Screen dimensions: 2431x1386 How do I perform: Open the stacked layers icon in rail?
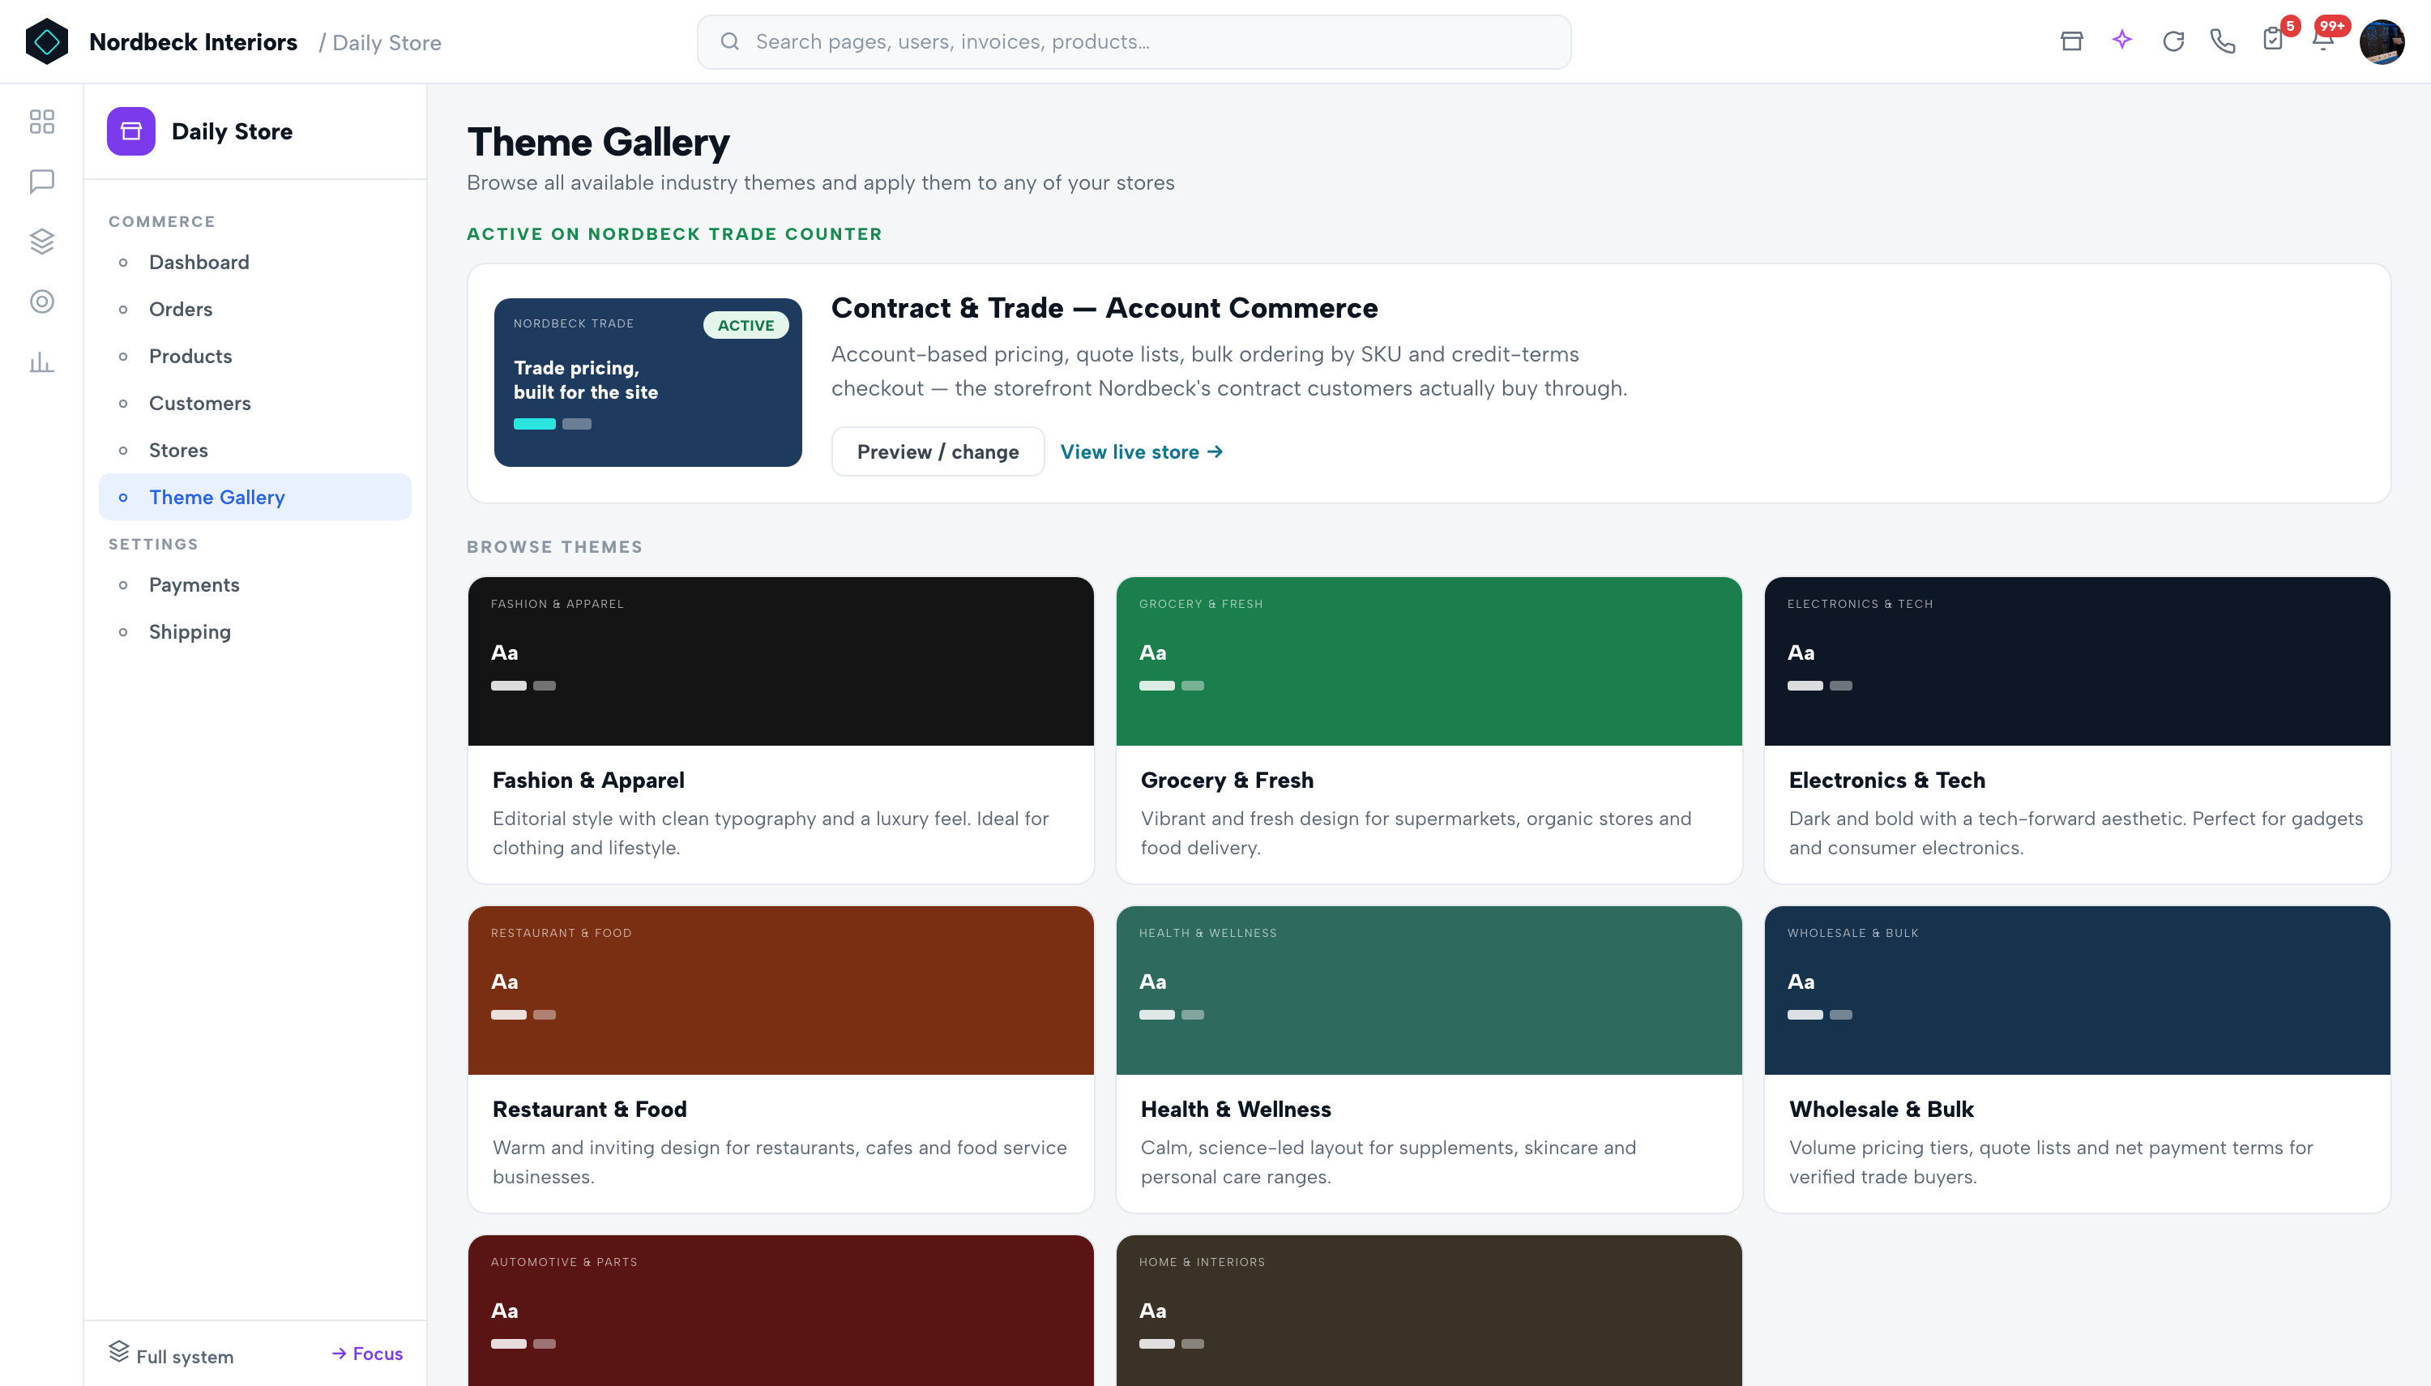[42, 241]
